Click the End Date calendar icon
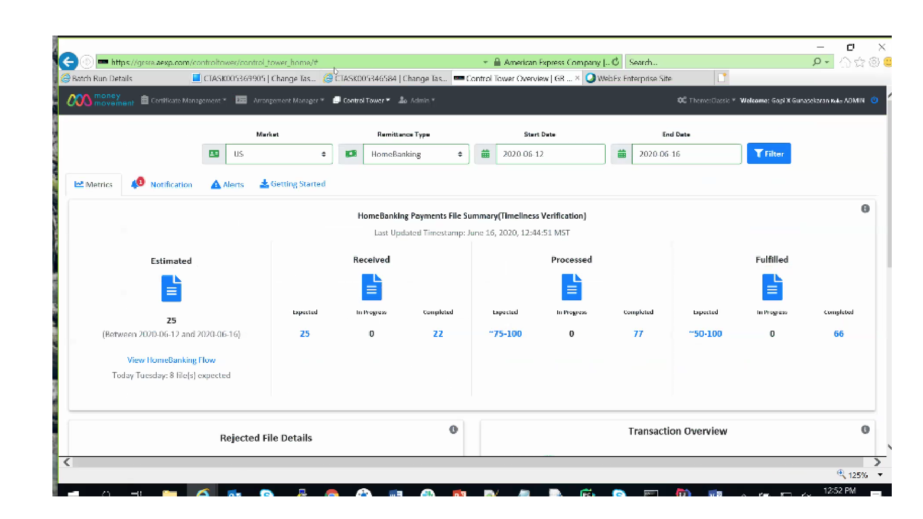Viewport: 923px width, 519px height. coord(621,154)
